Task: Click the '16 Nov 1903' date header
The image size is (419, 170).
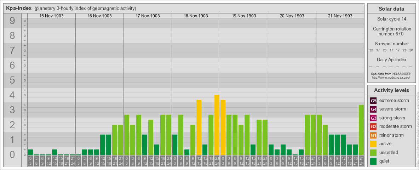Action: [x=99, y=16]
